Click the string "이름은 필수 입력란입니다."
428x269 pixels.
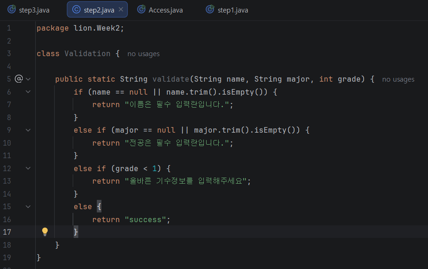coord(177,104)
